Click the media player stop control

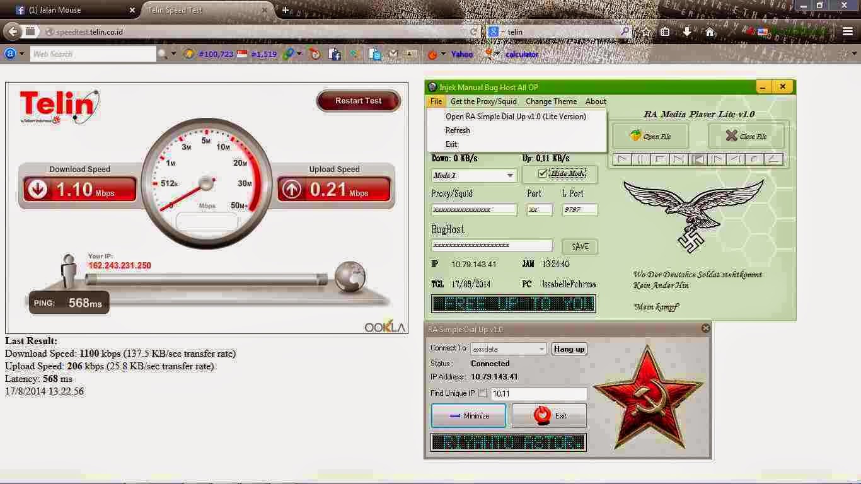tap(660, 159)
